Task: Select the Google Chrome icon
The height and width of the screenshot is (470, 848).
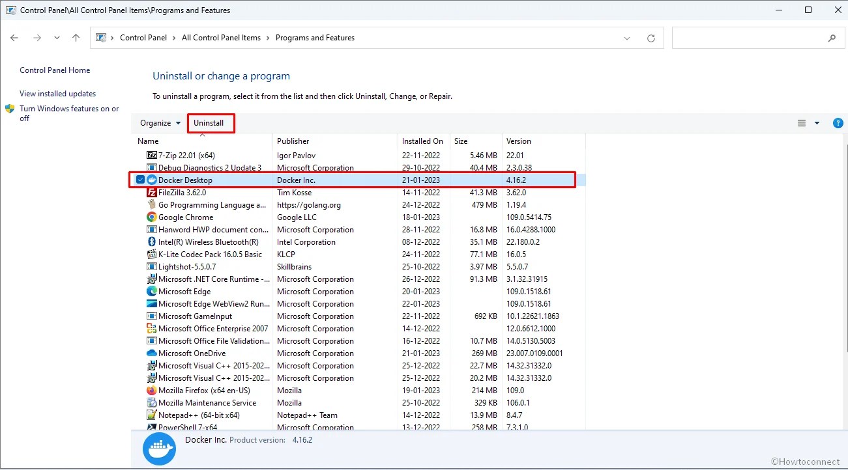Action: 151,217
